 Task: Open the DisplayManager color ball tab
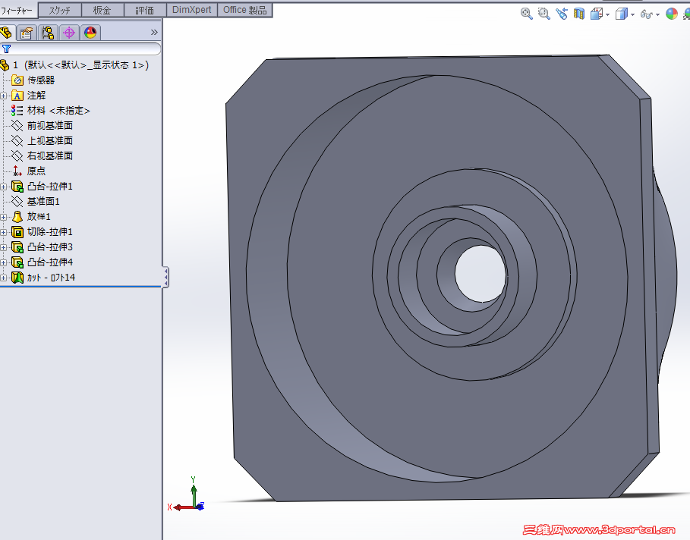(90, 33)
